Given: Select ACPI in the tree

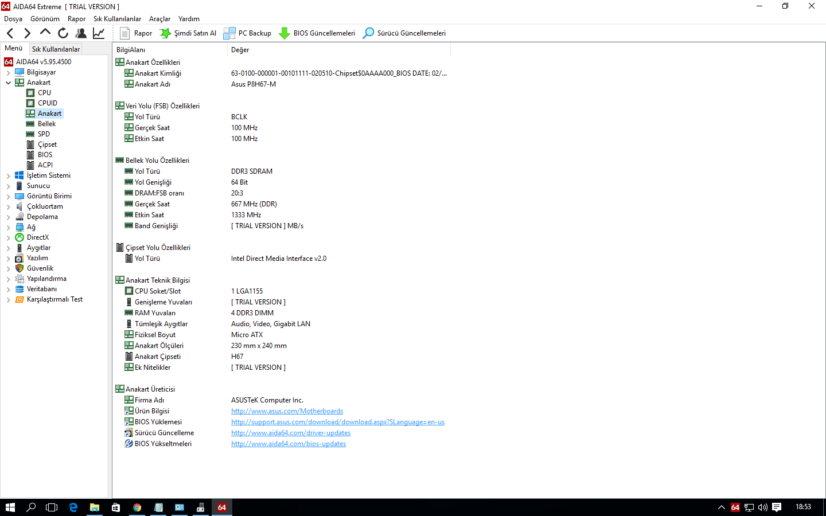Looking at the screenshot, I should pos(45,165).
